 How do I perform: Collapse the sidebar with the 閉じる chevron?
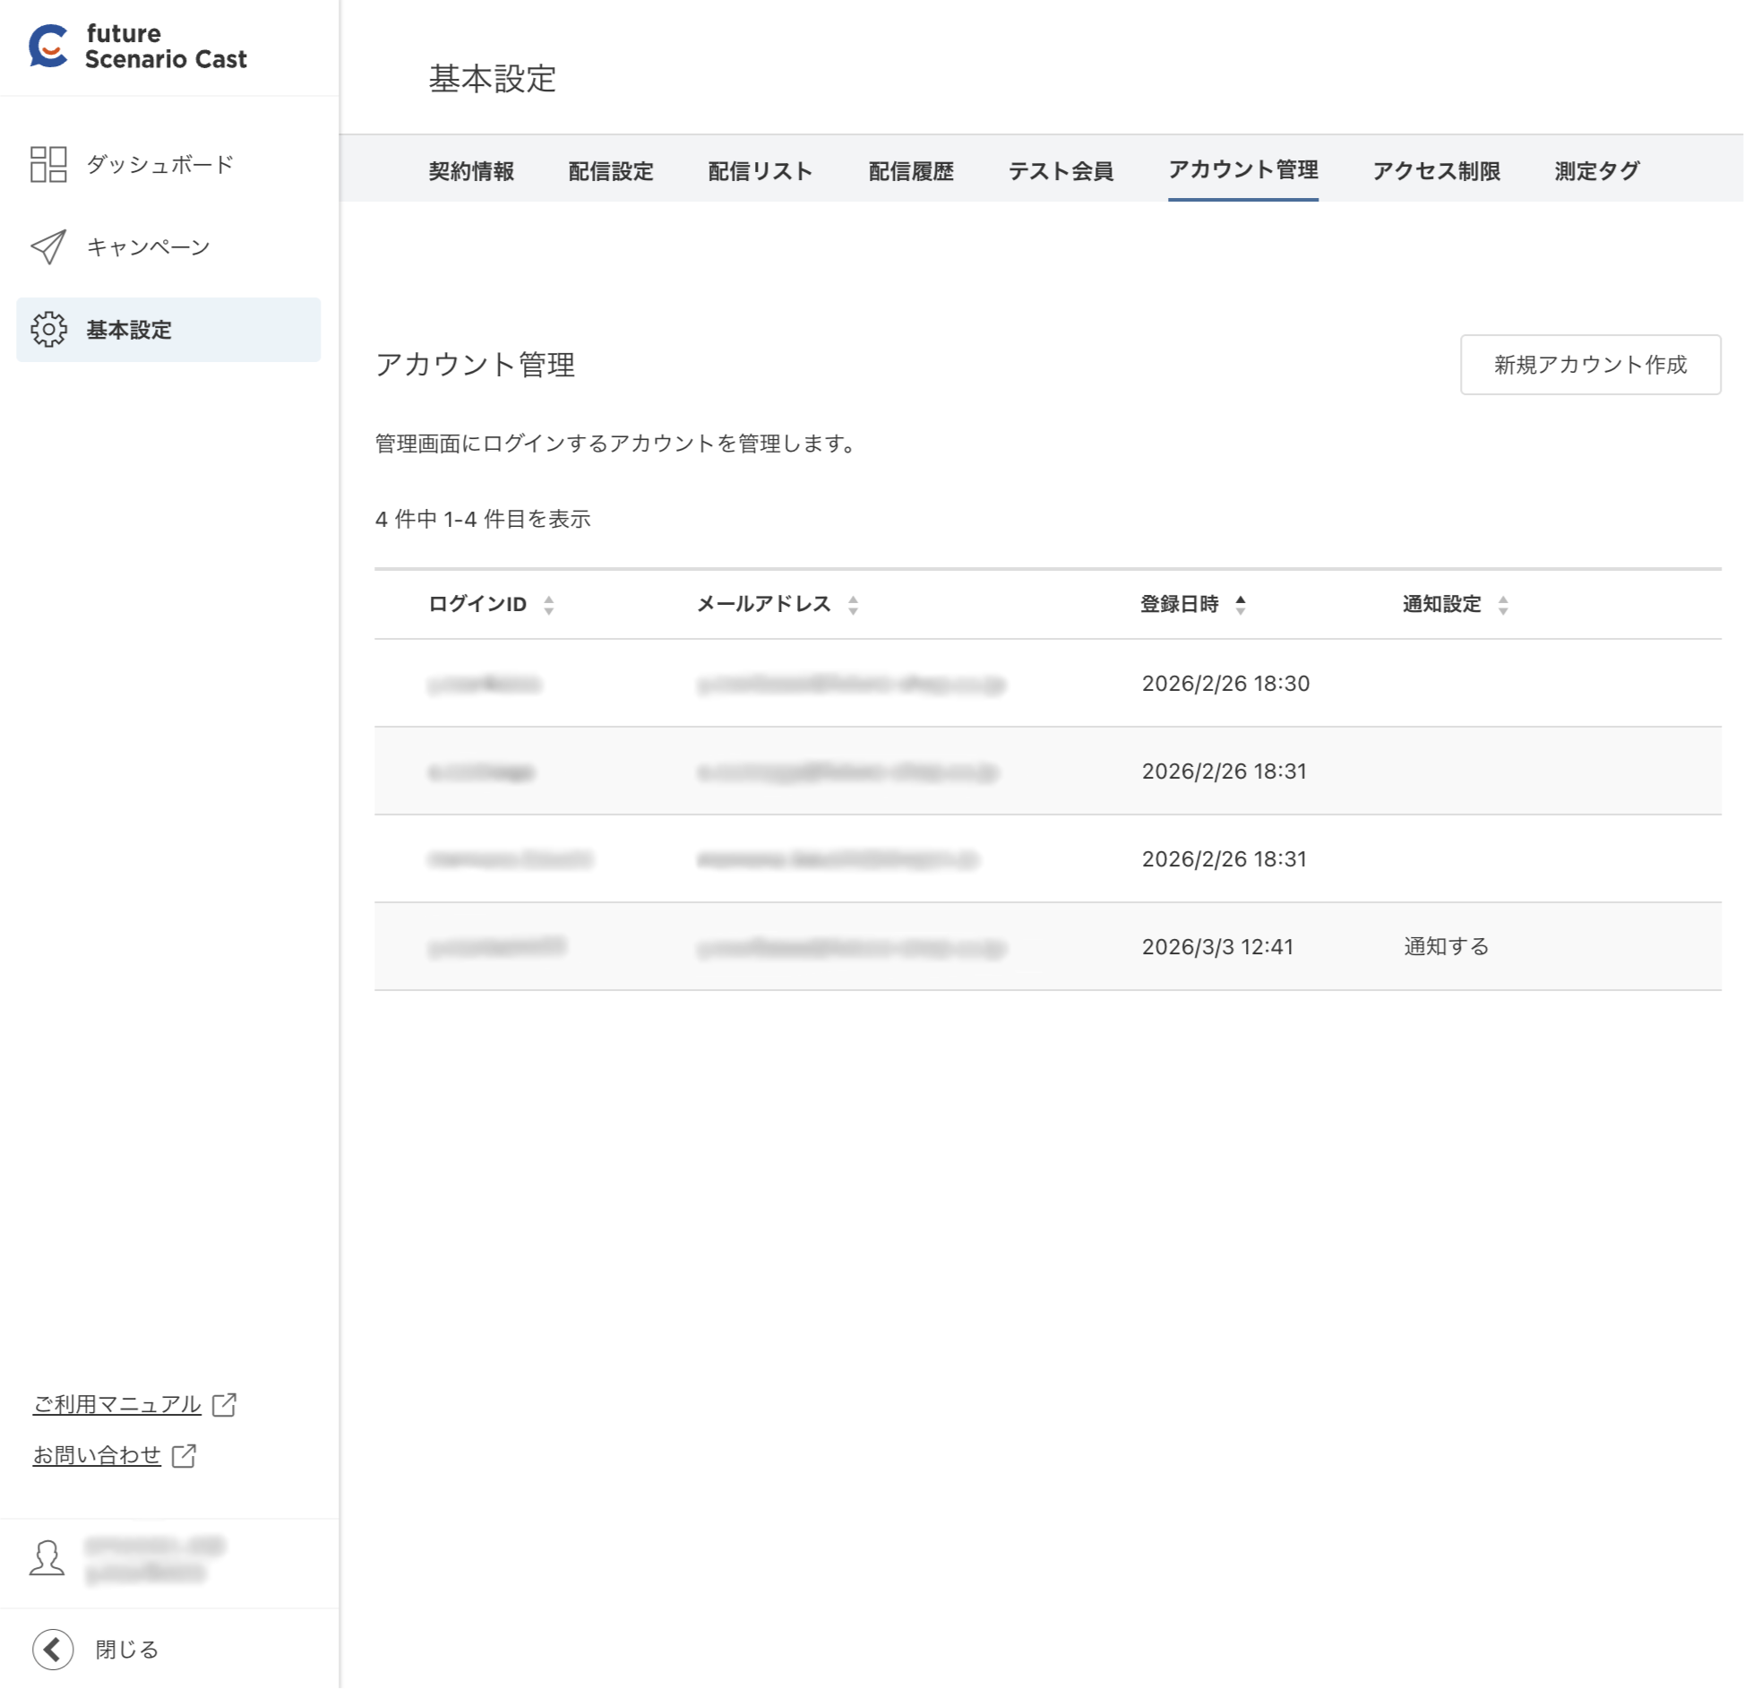tap(51, 1649)
